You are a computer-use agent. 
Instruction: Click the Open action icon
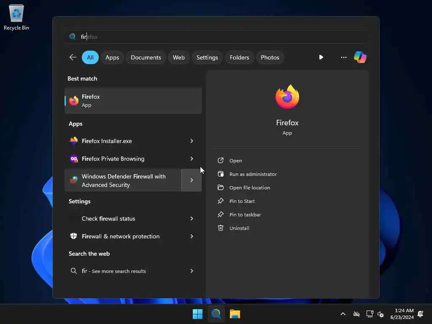pyautogui.click(x=220, y=161)
